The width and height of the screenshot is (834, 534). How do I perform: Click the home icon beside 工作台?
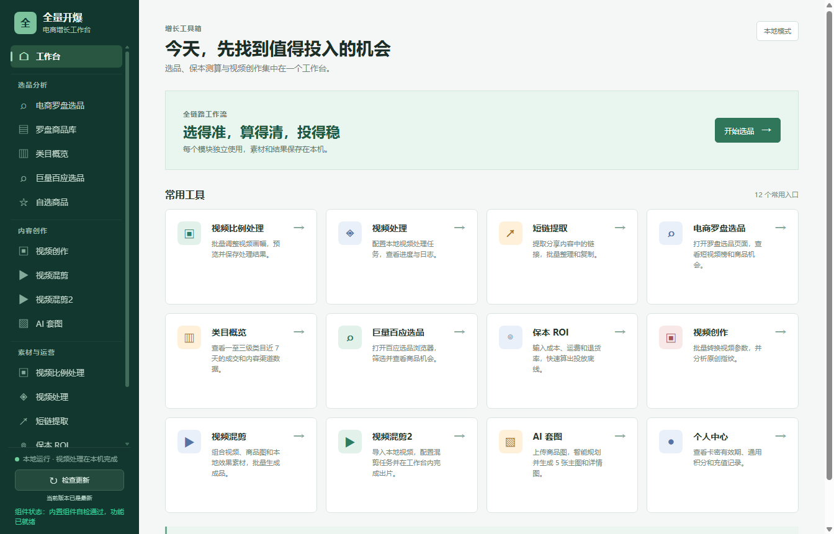[24, 56]
